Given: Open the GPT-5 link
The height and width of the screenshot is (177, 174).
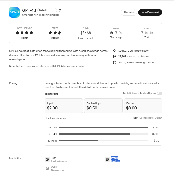Looking at the screenshot, I should [x=59, y=66].
